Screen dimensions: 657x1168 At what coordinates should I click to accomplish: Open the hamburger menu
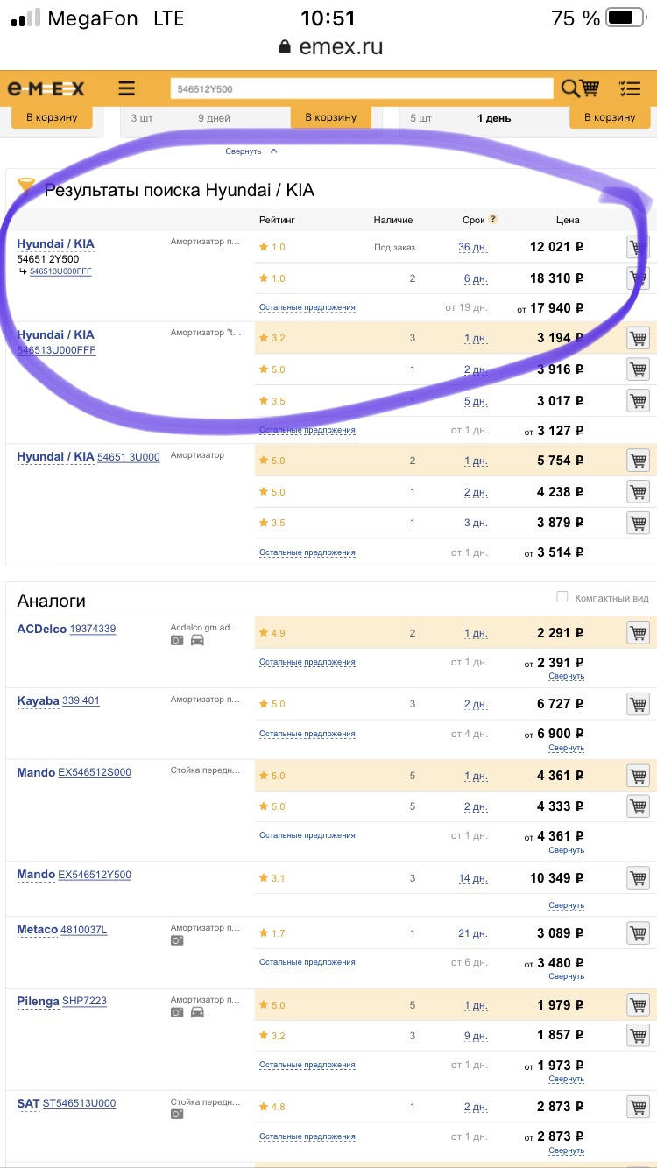click(127, 88)
